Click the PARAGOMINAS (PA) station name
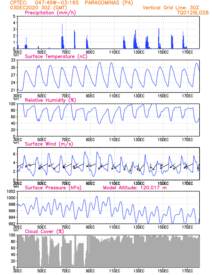This screenshot has height=275, width=212. coord(109,3)
